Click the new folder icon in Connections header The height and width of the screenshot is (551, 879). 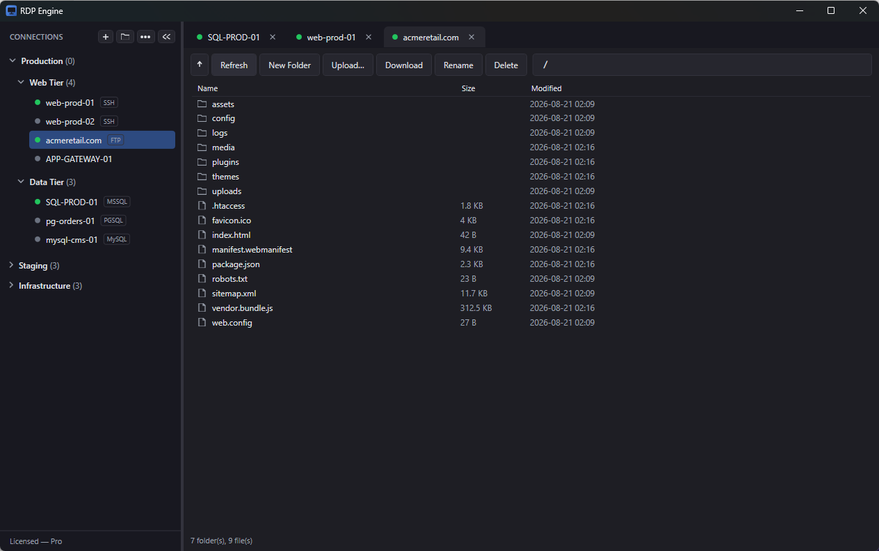(x=125, y=37)
